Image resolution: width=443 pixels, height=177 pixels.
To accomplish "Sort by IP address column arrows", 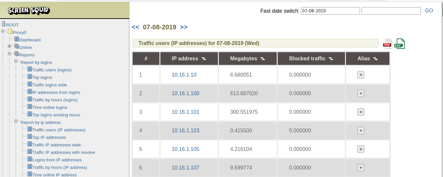I will tap(204, 59).
